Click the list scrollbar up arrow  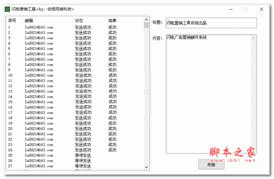pos(147,20)
